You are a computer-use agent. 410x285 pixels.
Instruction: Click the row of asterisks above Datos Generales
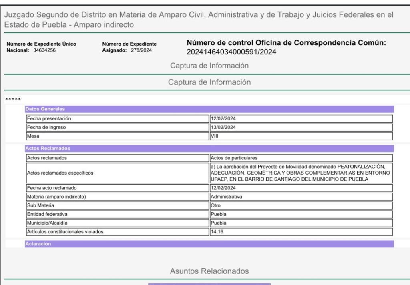click(13, 99)
